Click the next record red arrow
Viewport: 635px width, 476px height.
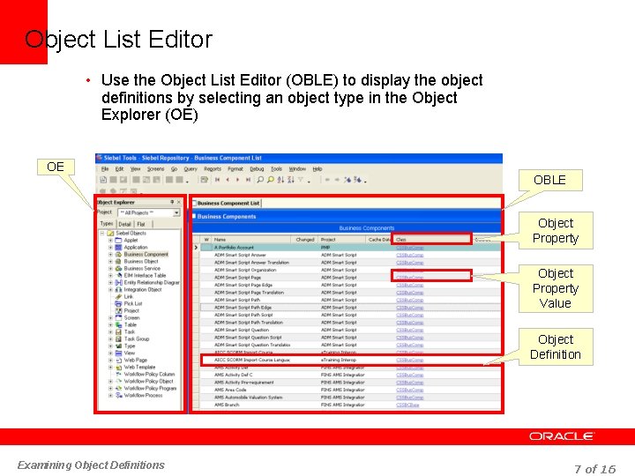pyautogui.click(x=238, y=180)
